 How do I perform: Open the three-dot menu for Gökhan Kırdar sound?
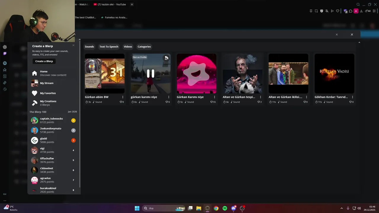(352, 97)
